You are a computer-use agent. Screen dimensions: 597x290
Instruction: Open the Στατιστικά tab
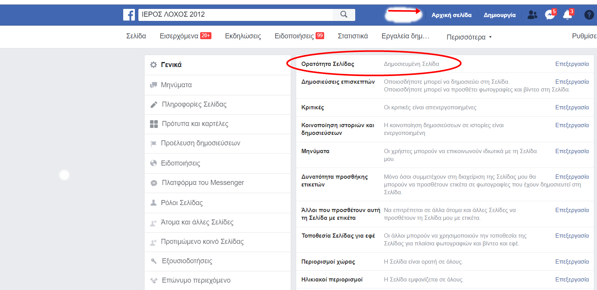353,36
